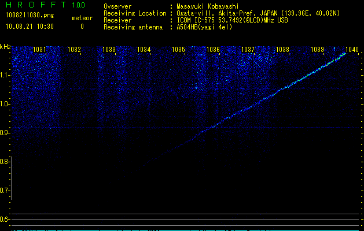The image size is (364, 231).
Task: Click the 1.1 kHz frequency axis label
Action: click(5, 75)
